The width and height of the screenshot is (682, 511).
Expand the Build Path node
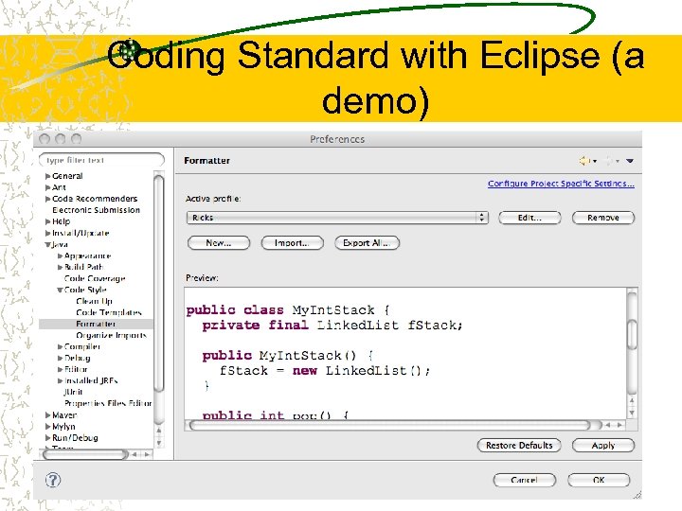pos(60,267)
